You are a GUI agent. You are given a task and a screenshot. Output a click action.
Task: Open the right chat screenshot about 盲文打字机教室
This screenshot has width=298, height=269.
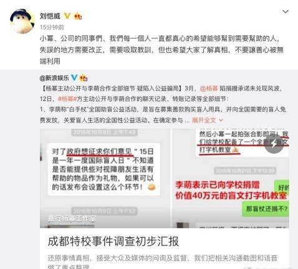click(x=231, y=178)
